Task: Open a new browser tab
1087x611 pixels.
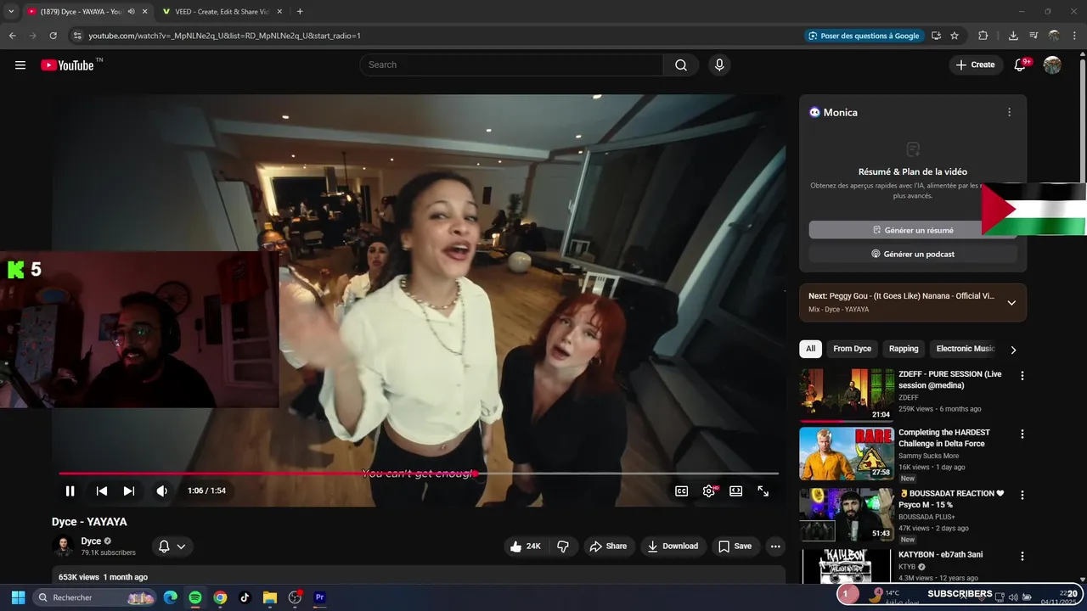Action: pyautogui.click(x=300, y=12)
